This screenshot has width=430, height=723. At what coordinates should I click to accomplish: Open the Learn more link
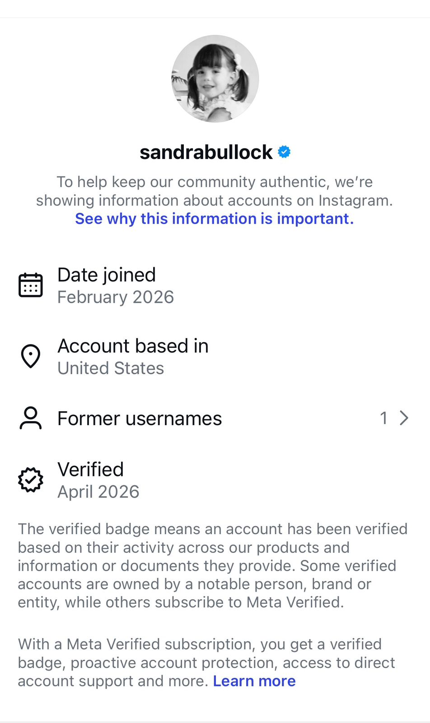254,681
